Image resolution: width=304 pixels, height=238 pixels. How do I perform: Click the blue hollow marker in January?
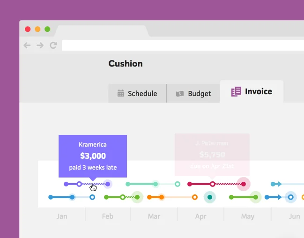[92, 197]
